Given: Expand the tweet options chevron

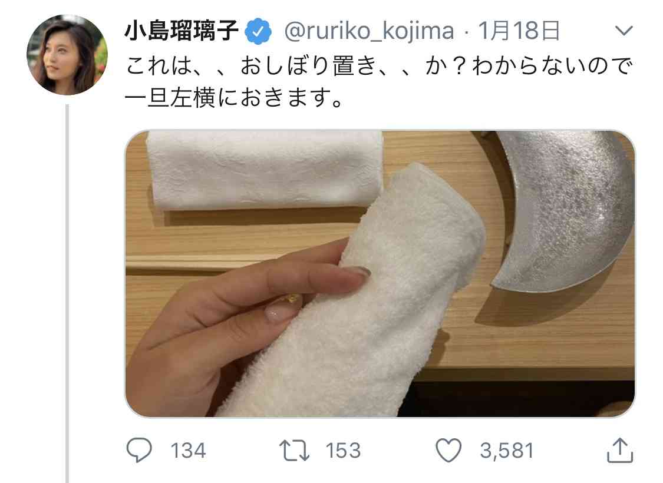Looking at the screenshot, I should coord(624,31).
